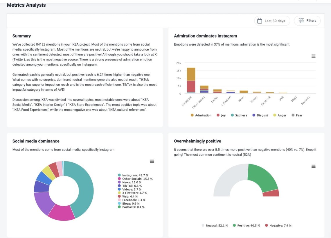Screen dimensions: 331x238
Task: Select the pink Facebook donut slice
Action: click(x=60, y=168)
